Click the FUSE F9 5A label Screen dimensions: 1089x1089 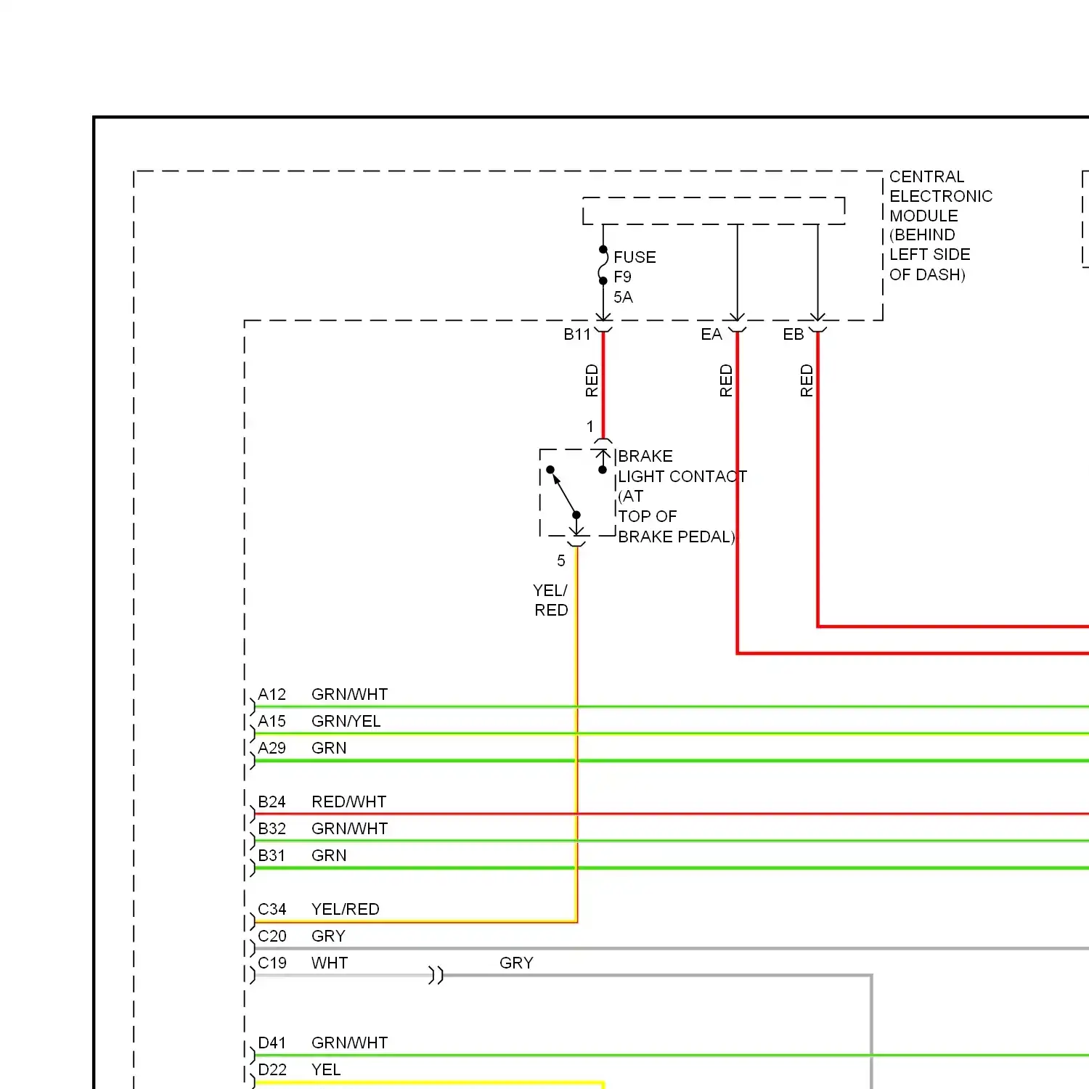click(635, 277)
